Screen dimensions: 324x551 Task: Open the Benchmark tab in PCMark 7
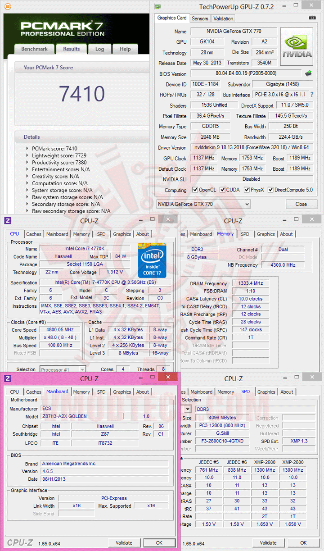pos(34,49)
